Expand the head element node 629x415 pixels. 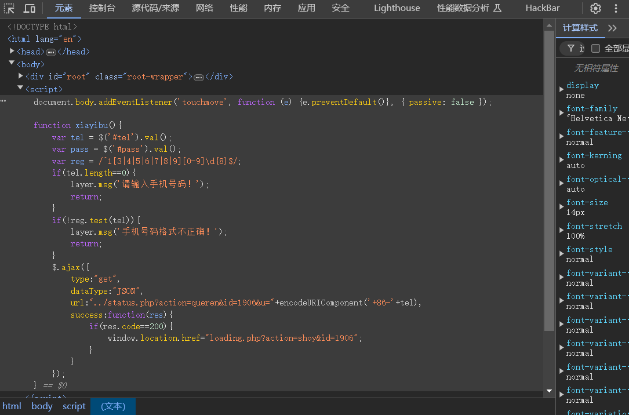coord(12,52)
